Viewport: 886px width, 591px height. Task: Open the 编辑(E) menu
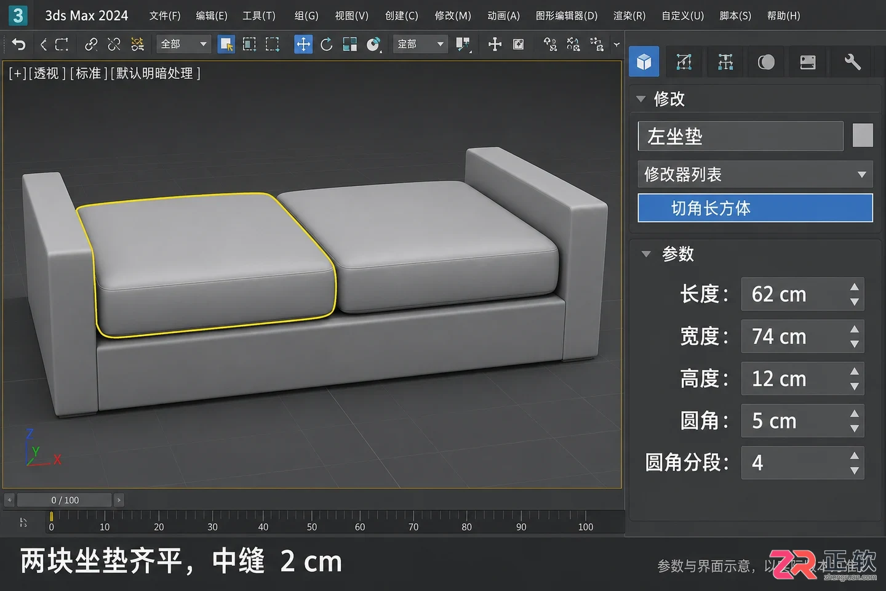[212, 16]
